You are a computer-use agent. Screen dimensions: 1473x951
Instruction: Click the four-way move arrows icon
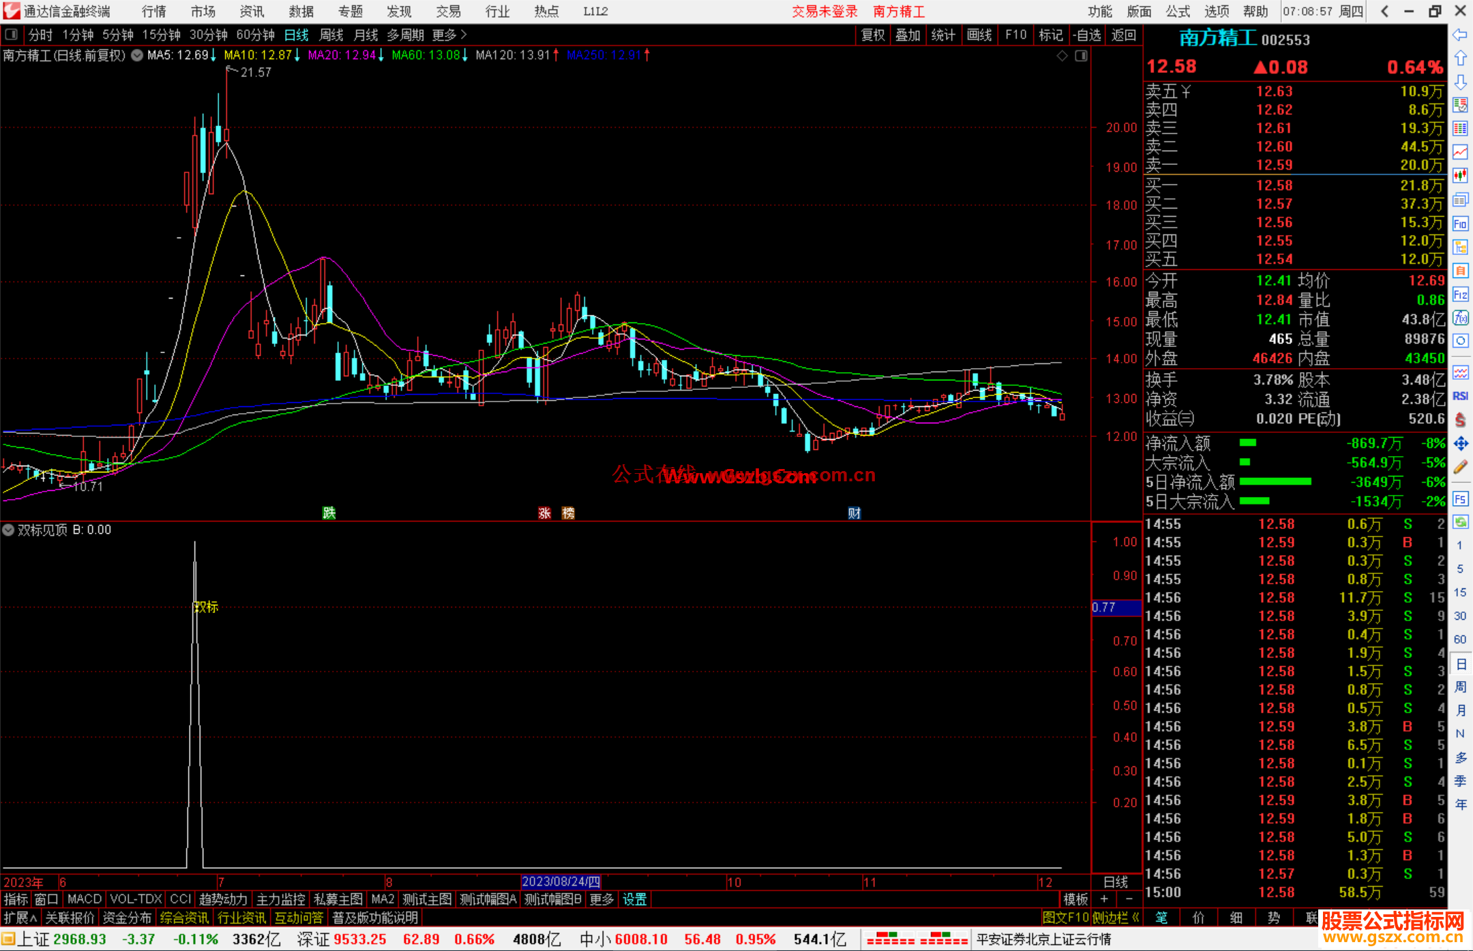tap(1460, 444)
